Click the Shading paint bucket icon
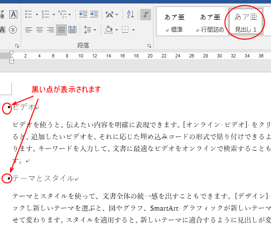Image resolution: width=271 pixels, height=228 pixels. point(108,30)
